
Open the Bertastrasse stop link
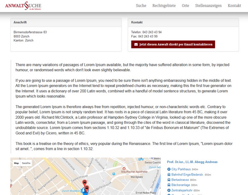coord(180,180)
